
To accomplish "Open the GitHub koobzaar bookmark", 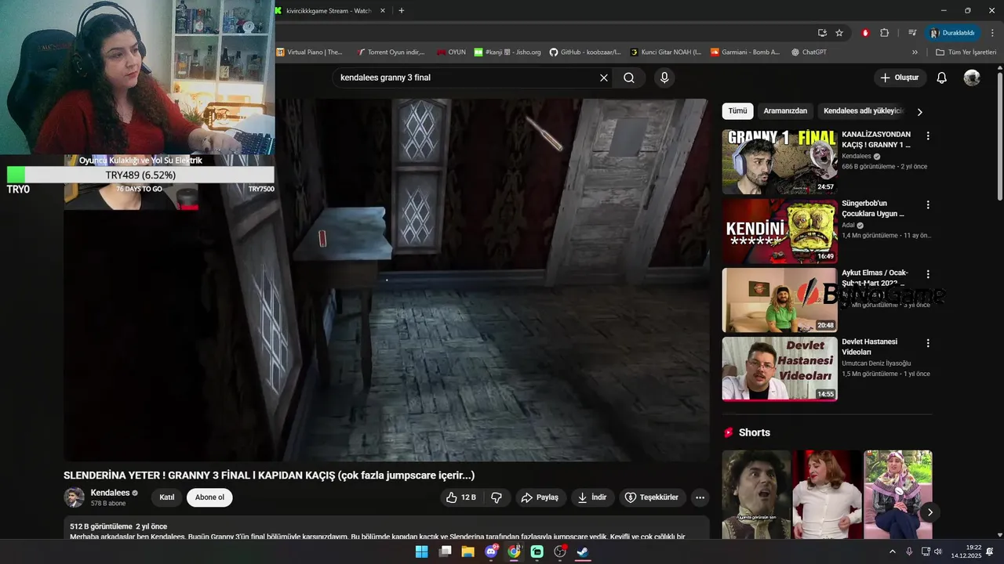I will (x=585, y=52).
